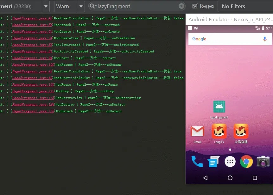Image resolution: width=273 pixels, height=195 pixels.
Task: Tap the battery icon in emulator status bar
Action: point(263,28)
